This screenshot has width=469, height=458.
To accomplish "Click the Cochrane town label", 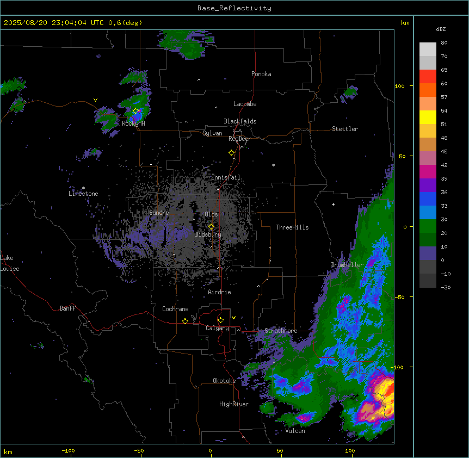I will (x=175, y=309).
